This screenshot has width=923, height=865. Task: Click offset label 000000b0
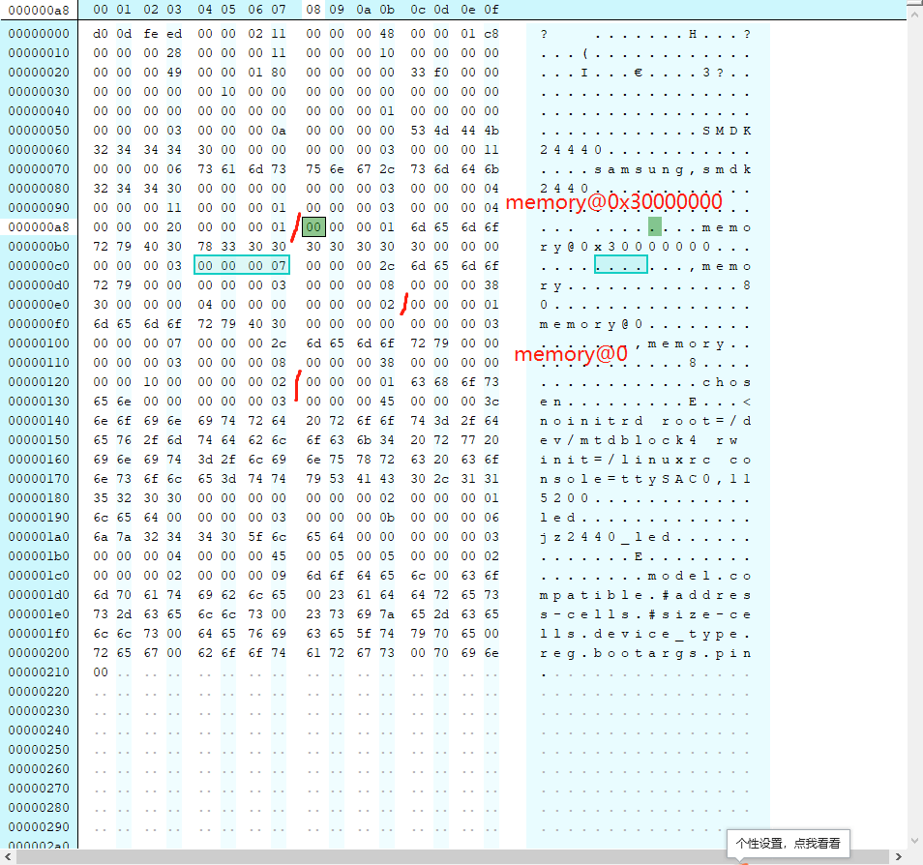point(39,246)
